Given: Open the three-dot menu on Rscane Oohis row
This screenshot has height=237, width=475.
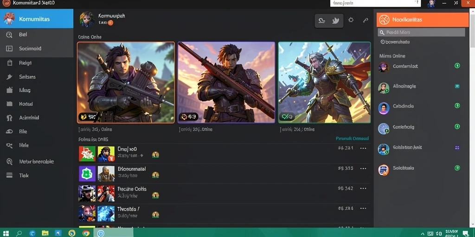Looking at the screenshot, I should (363, 188).
